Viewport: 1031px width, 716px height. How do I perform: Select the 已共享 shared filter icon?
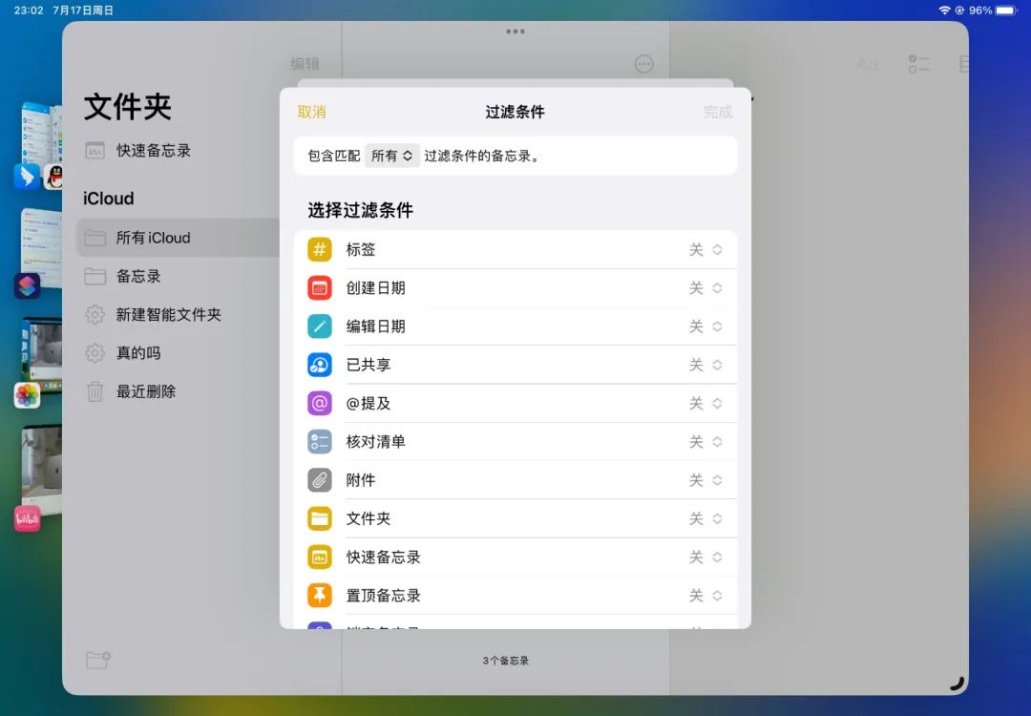[x=319, y=364]
